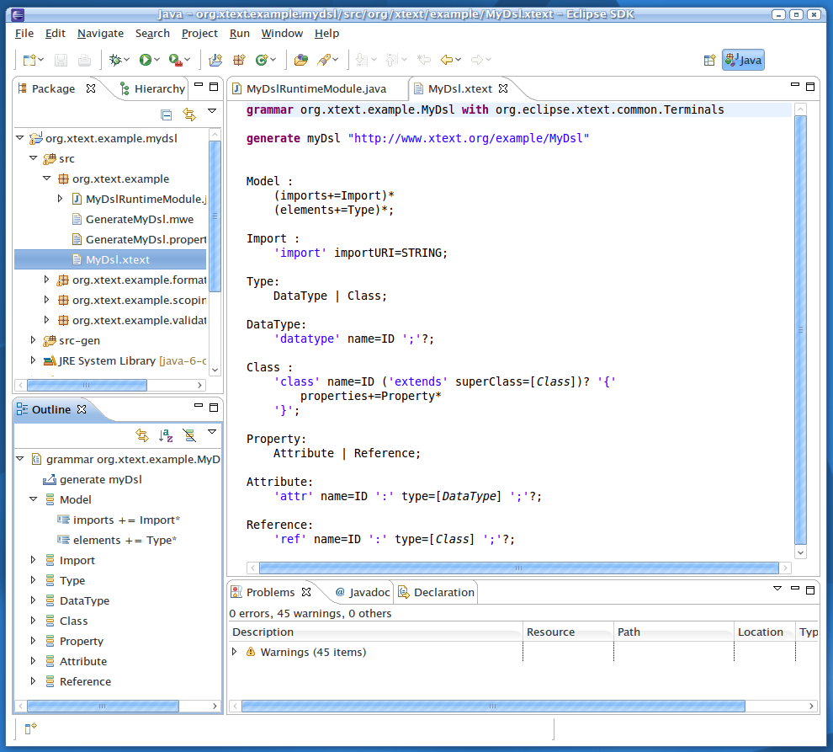Open the Navigate menu
The height and width of the screenshot is (752, 833).
[100, 34]
